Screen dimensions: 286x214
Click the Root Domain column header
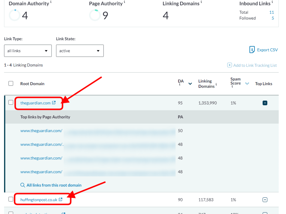click(x=32, y=84)
